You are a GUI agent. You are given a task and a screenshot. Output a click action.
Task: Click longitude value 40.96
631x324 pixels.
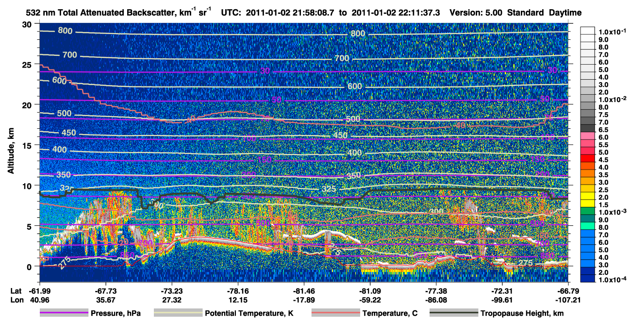pos(39,300)
